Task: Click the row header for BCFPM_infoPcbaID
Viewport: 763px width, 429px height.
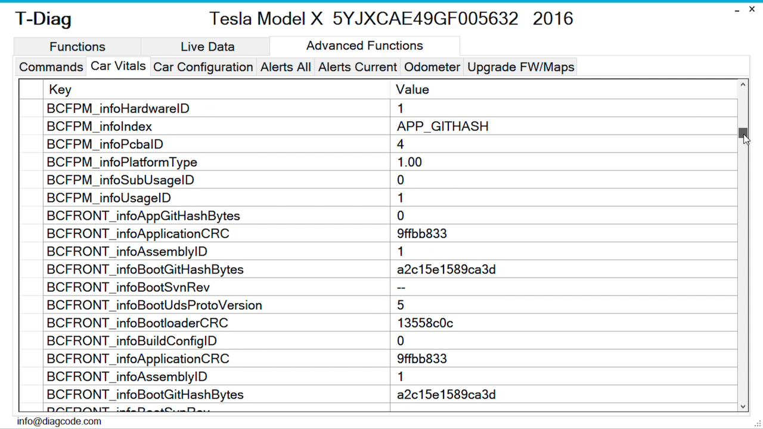Action: 31,144
